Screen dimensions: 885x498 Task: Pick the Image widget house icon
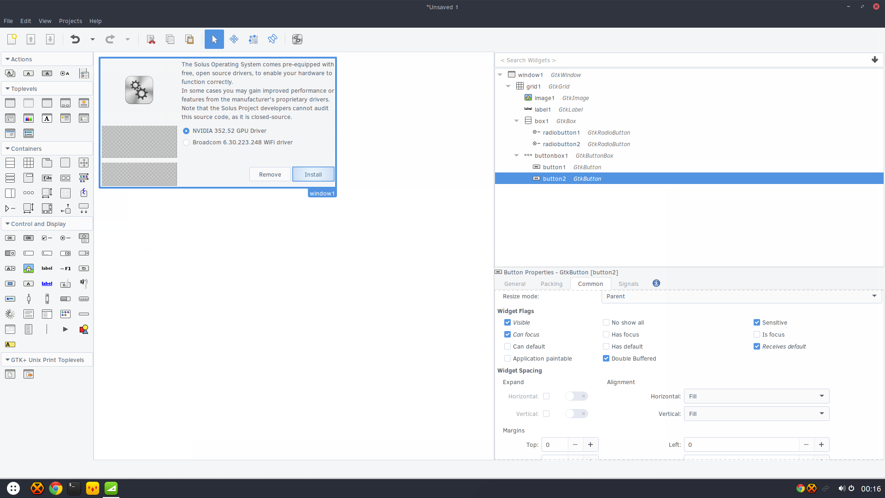29,268
